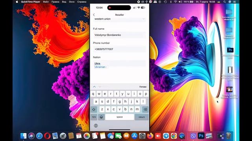Viewport: 252px width, 141px height.
Task: Open the Файл menu
Action: click(46, 2)
